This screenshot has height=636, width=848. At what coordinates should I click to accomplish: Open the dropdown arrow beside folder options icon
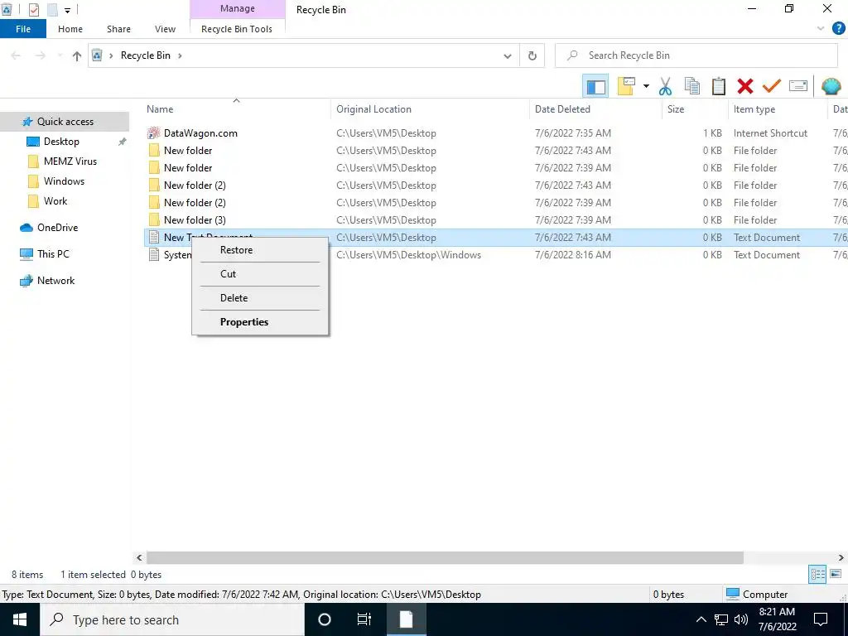click(x=646, y=86)
